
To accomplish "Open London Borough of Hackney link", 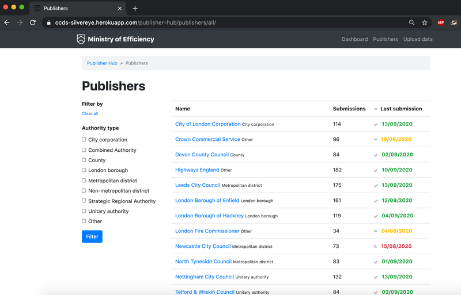I will [x=209, y=216].
